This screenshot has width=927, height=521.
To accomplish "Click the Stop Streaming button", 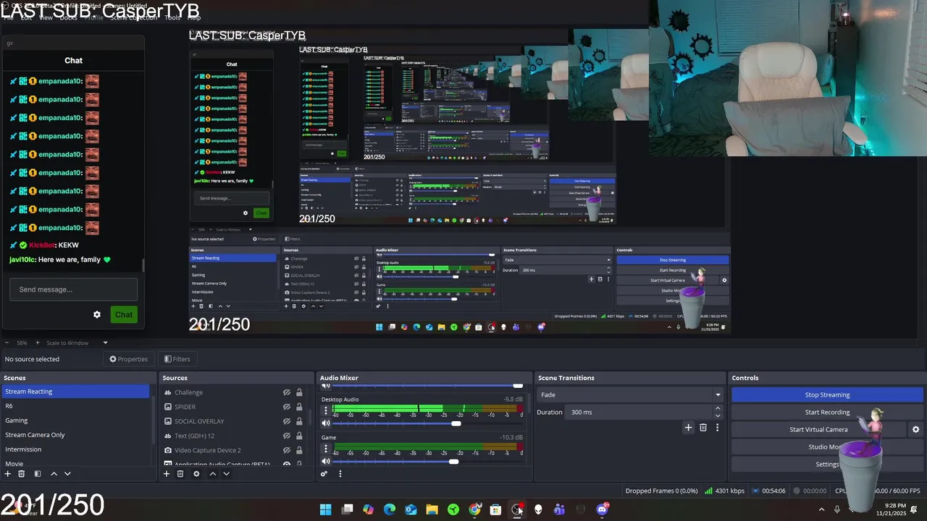I will pyautogui.click(x=827, y=395).
